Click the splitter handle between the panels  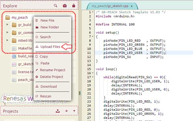coord(80,93)
